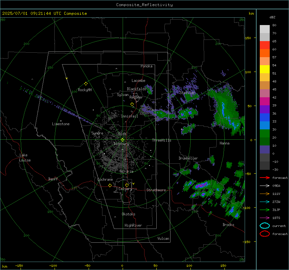289x270 pixels.
Task: Click the 18TS legend label
Action: [x=276, y=218]
